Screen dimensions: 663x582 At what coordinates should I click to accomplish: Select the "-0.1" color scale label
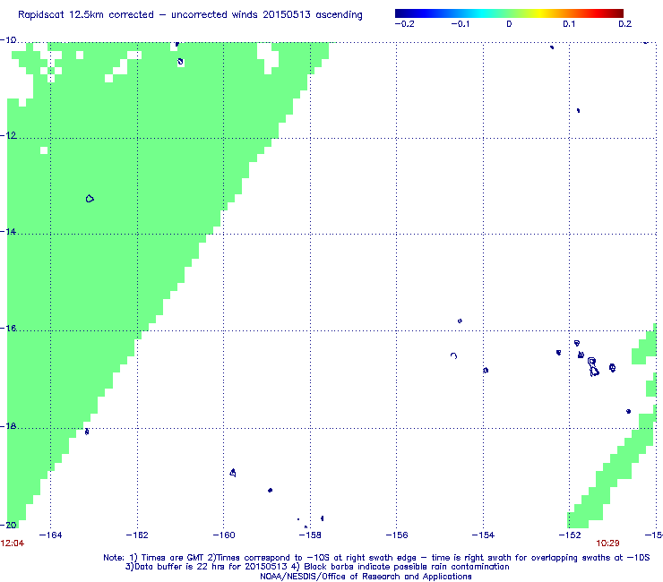[461, 24]
